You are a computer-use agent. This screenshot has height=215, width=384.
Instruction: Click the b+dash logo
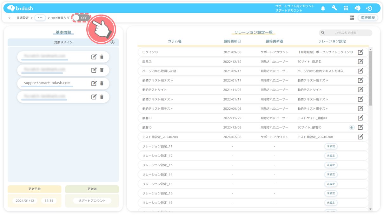(x=20, y=8)
